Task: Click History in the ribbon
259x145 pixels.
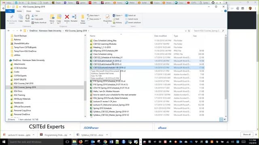Action: click(x=117, y=23)
